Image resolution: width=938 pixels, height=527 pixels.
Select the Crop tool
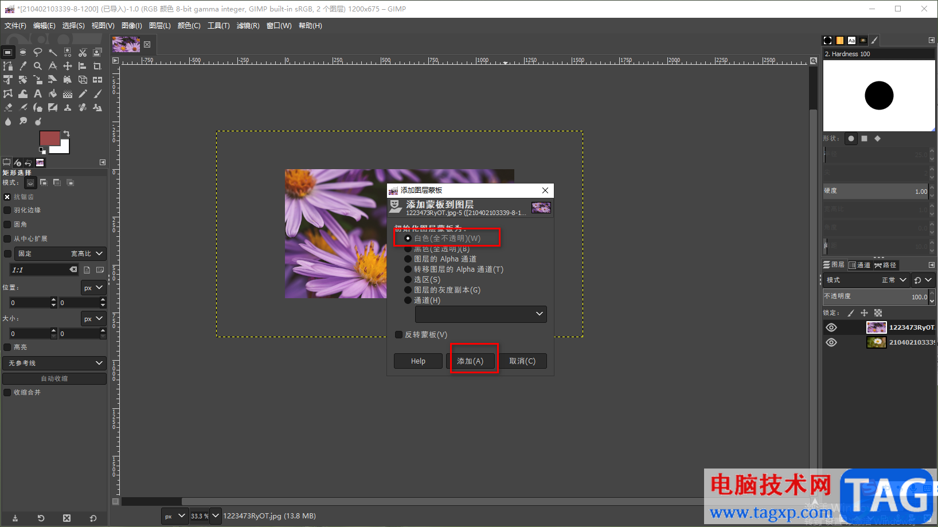(x=97, y=66)
